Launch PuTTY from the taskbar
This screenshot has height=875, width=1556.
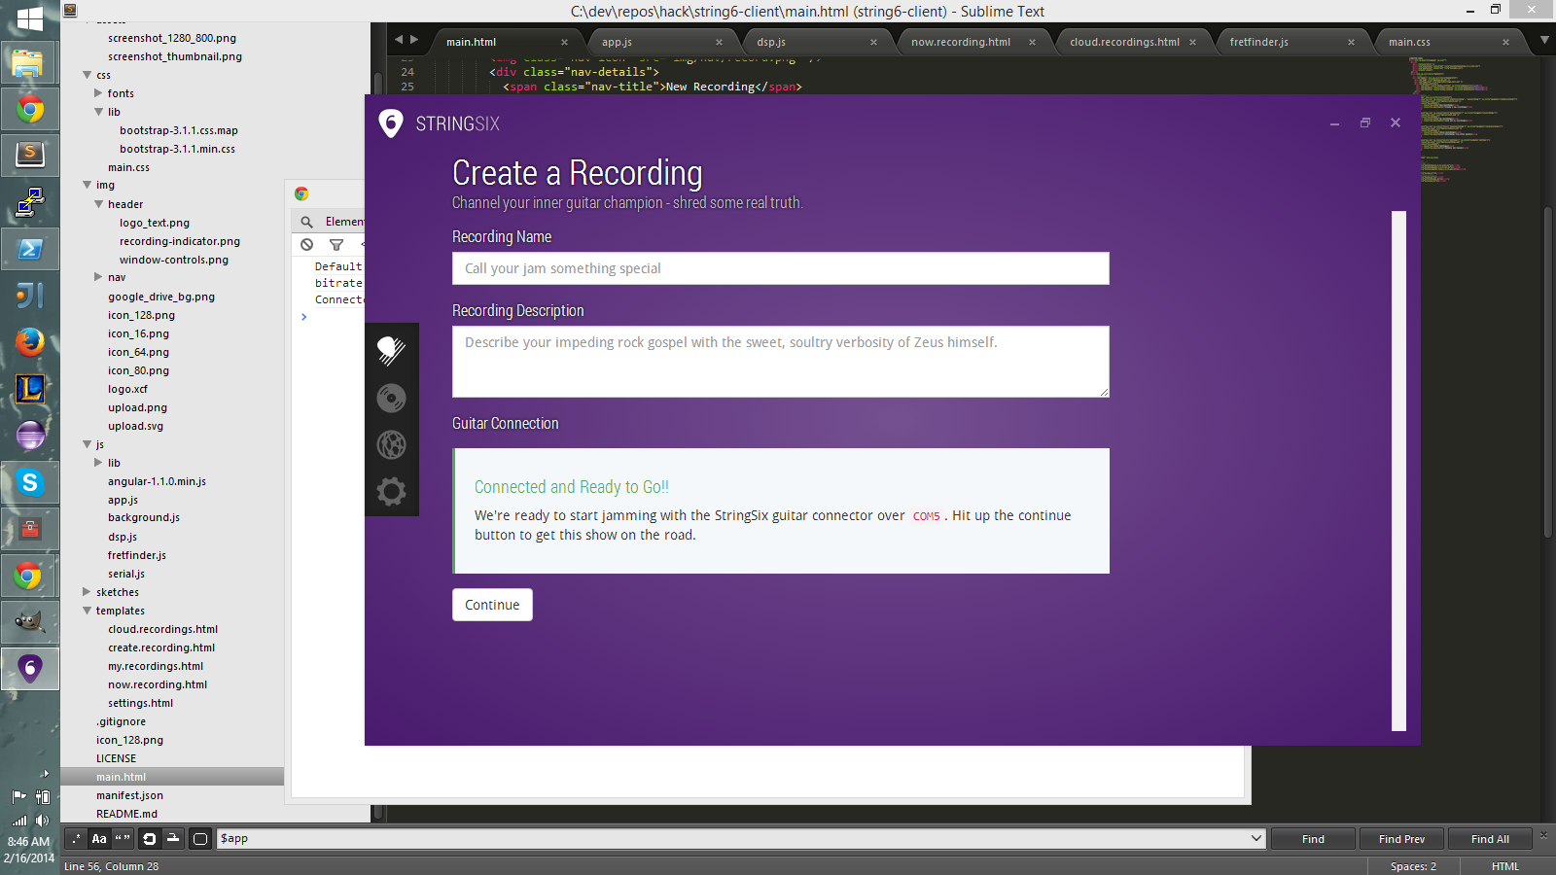point(29,202)
